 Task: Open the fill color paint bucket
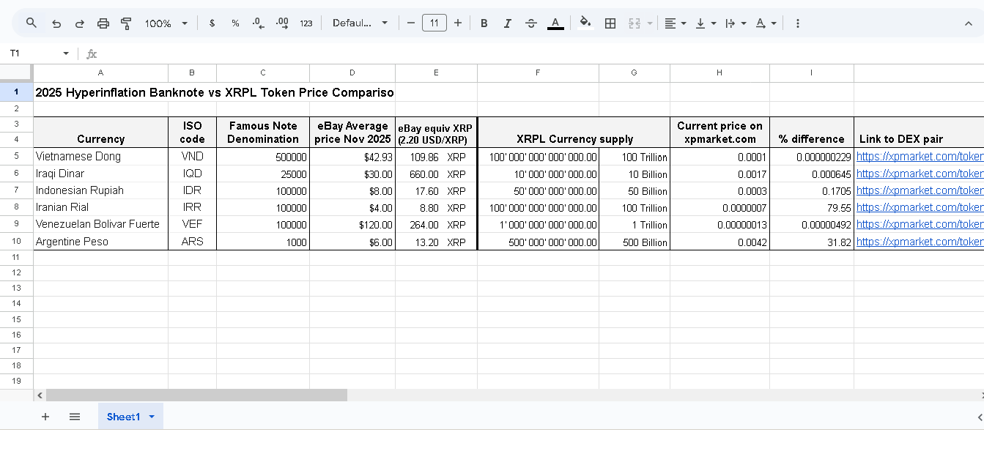point(585,23)
